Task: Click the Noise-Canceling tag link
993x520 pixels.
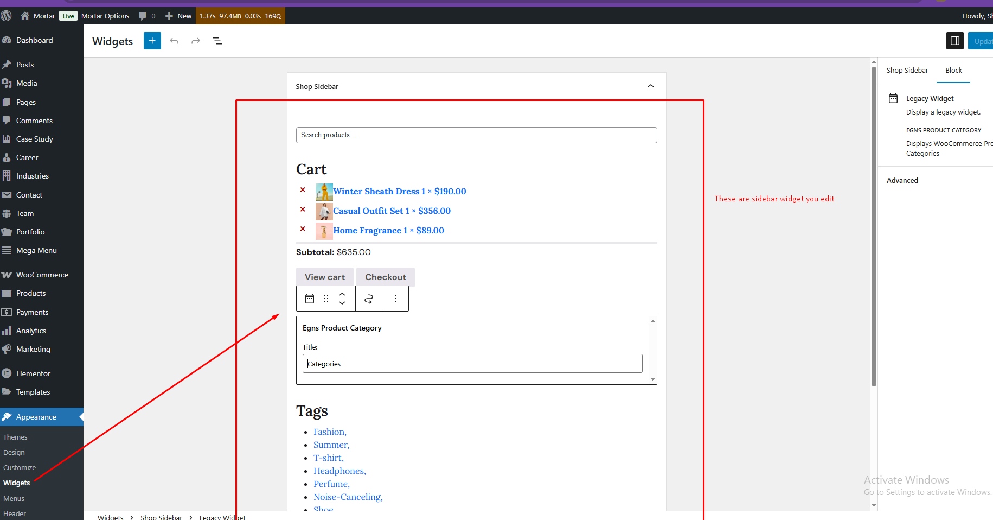Action: (348, 497)
